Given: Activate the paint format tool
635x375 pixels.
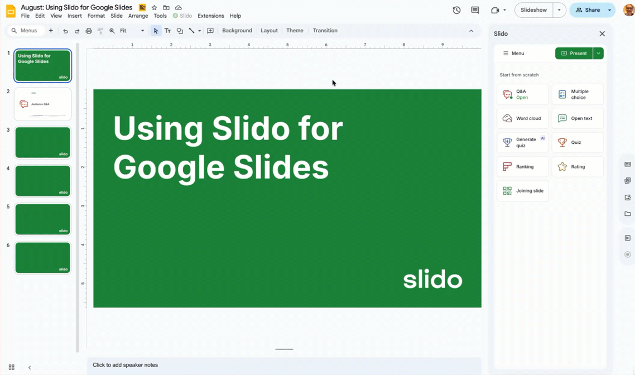Looking at the screenshot, I should point(100,31).
